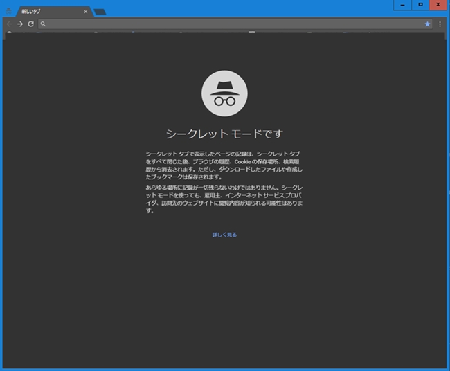Click the large incognito hat-and-glasses icon
450x371 pixels.
(x=224, y=93)
